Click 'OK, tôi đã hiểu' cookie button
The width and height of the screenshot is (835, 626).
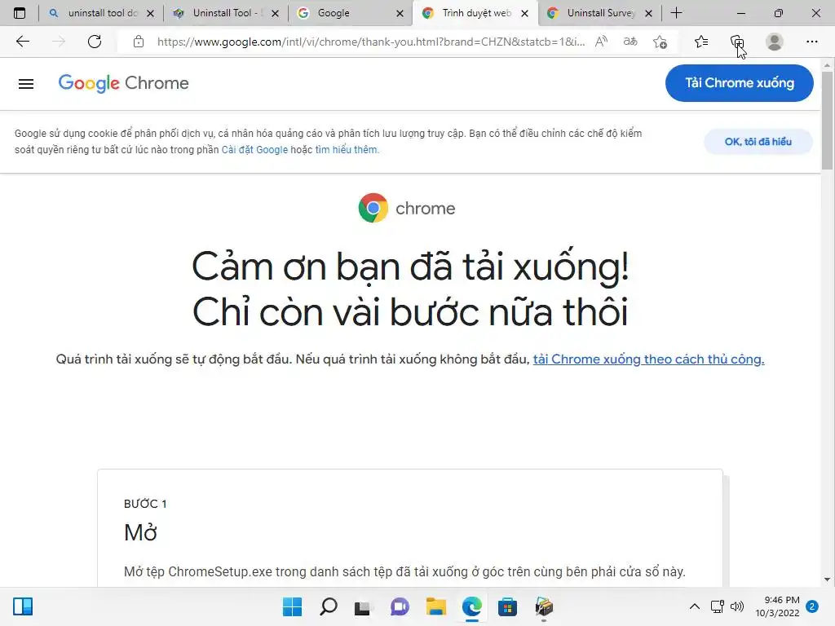click(x=758, y=142)
